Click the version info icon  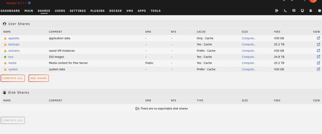(29, 3)
